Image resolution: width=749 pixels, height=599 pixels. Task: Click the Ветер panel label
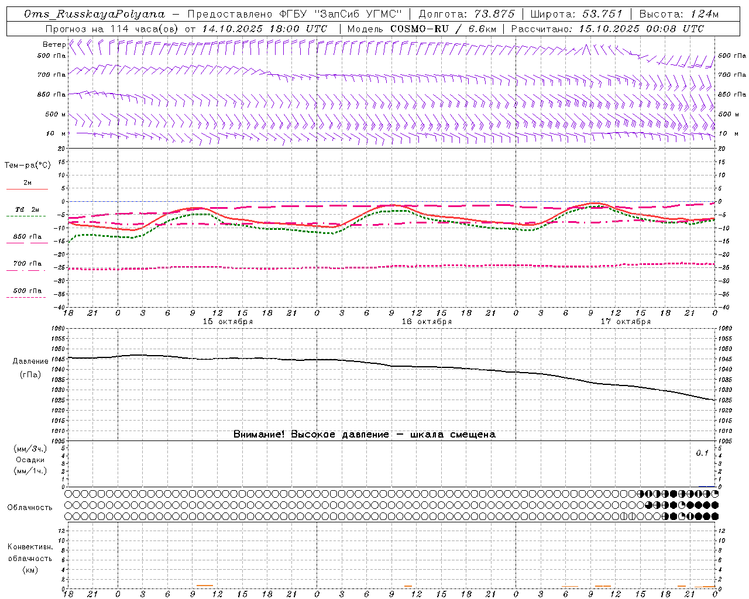point(54,44)
